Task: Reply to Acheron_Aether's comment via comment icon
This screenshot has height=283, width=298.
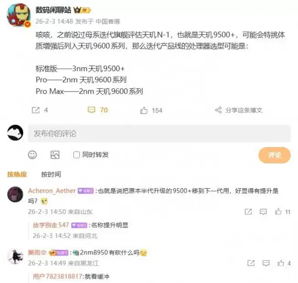Action: 263,212
